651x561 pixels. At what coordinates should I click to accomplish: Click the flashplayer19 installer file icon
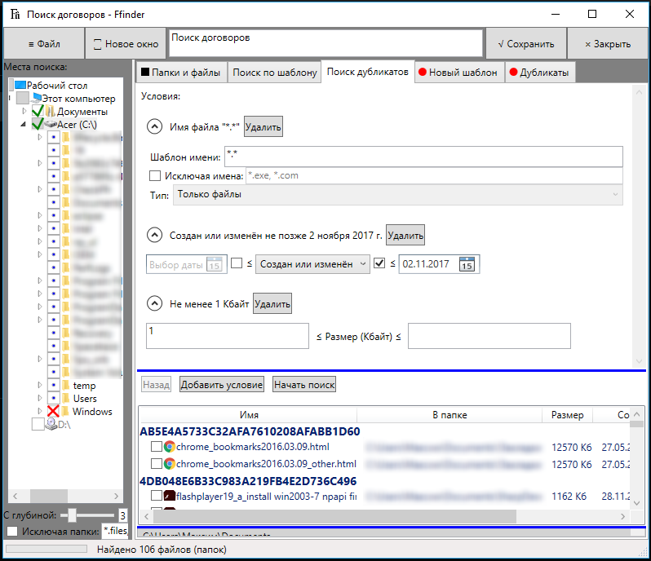[x=169, y=496]
